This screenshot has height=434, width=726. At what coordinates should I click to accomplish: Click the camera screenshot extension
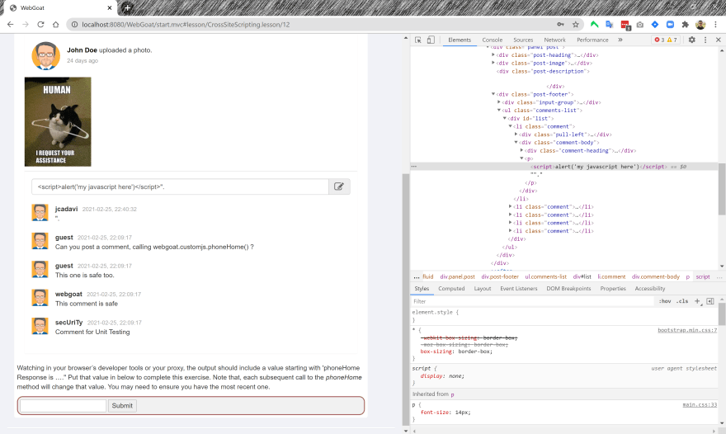(x=640, y=25)
